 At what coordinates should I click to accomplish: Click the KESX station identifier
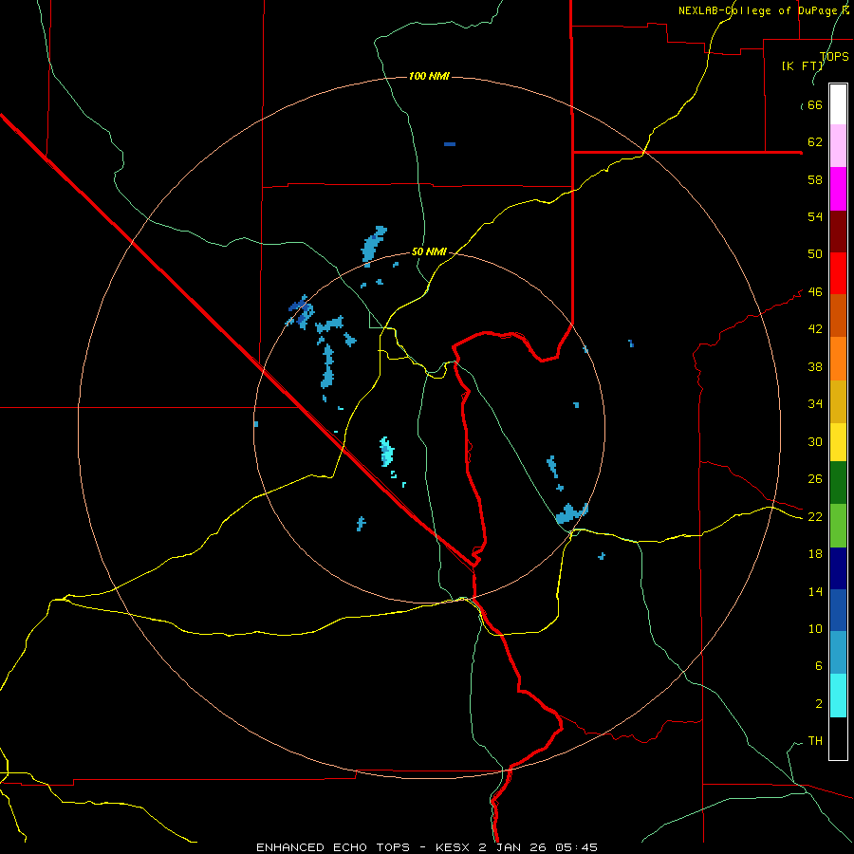pos(454,847)
